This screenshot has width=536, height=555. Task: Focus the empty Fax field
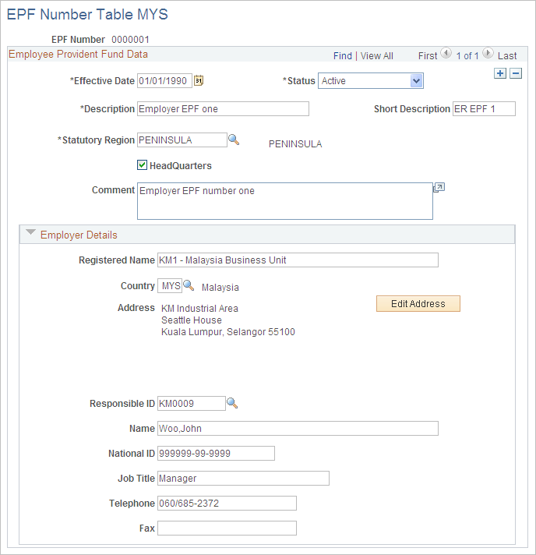tap(227, 528)
